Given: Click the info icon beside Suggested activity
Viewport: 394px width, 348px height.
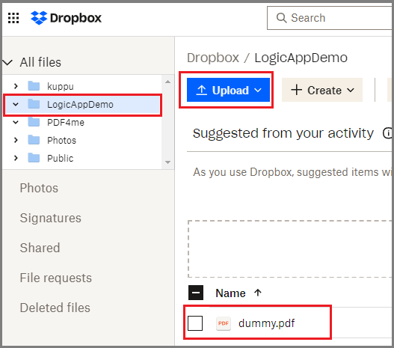Looking at the screenshot, I should pyautogui.click(x=387, y=133).
